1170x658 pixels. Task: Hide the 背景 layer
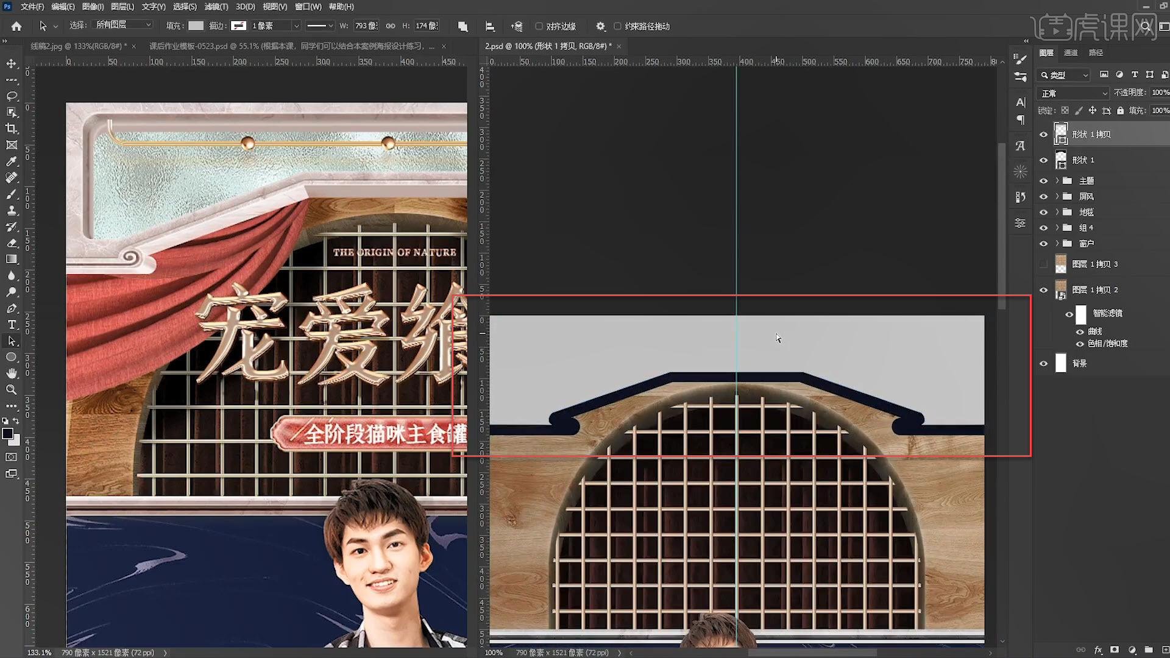1043,364
